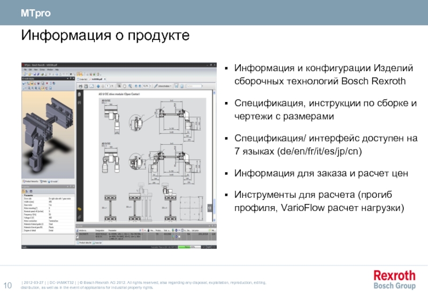428x296 pixels.
Task: Open the first view dropdown in 3D viewer toolbar
Action: click(x=24, y=83)
